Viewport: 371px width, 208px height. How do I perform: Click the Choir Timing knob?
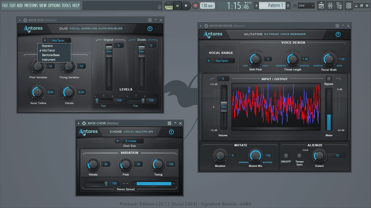tap(158, 164)
